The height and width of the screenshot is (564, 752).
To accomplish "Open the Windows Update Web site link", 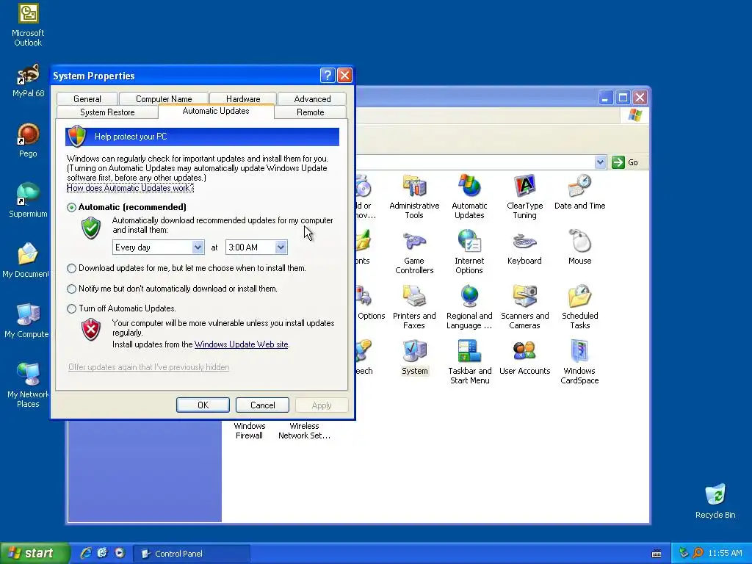I will click(x=241, y=344).
